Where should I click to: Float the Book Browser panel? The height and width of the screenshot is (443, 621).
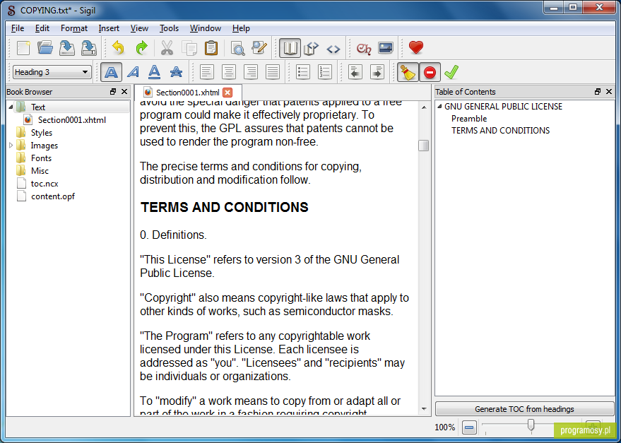coord(113,92)
